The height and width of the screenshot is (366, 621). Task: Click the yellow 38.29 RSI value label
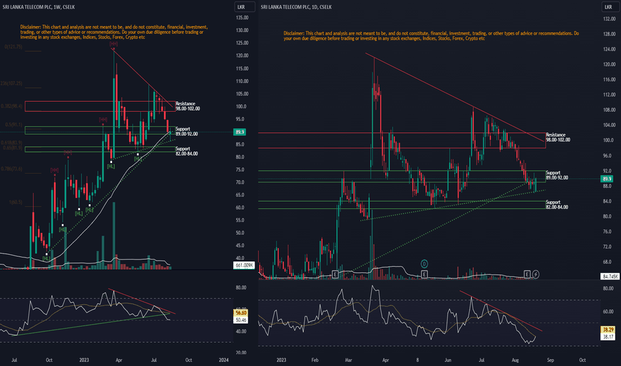(608, 329)
